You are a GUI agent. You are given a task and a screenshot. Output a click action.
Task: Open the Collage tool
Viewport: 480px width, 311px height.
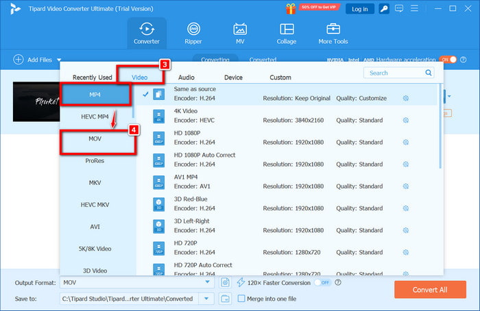287,34
